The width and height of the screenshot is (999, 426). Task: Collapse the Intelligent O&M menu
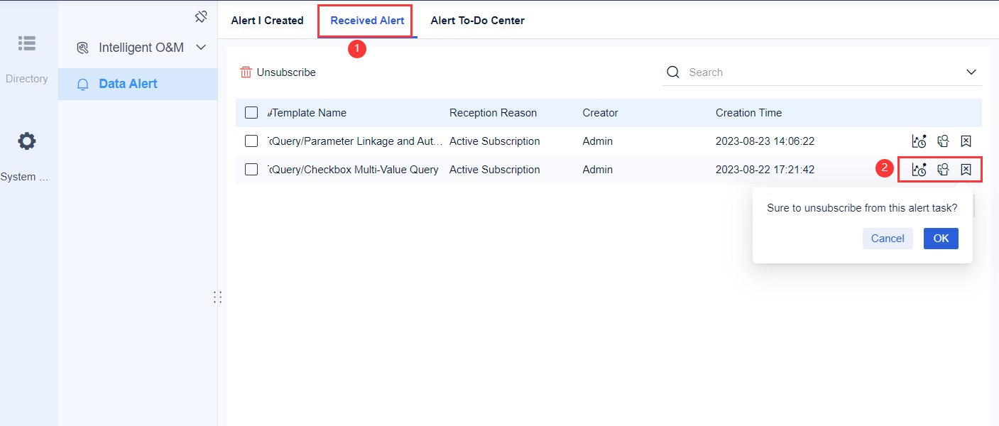click(x=200, y=47)
